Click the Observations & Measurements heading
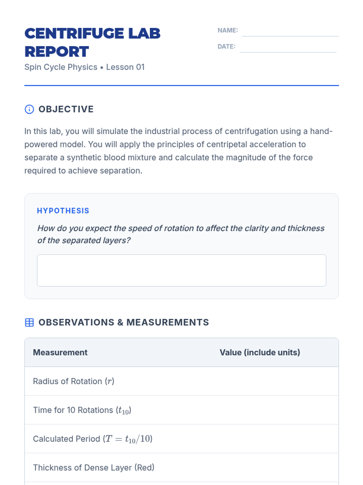Screen dimensions: 363x485 coord(124,322)
